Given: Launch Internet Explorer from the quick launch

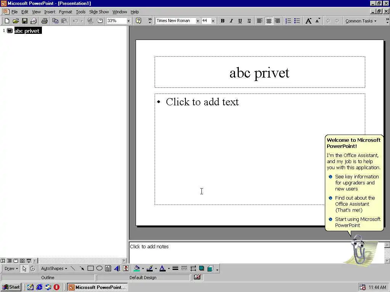Looking at the screenshot, I should 39,287.
